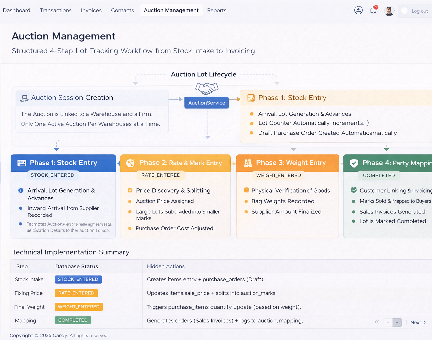Select the AuctionService handshake icon
This screenshot has height=344, width=432.
206,89
